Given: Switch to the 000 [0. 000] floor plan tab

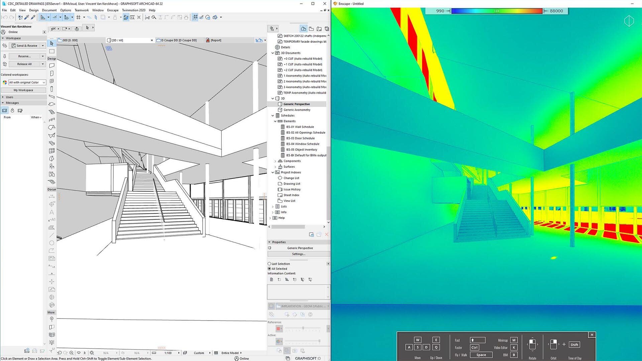Looking at the screenshot, I should pyautogui.click(x=81, y=40).
